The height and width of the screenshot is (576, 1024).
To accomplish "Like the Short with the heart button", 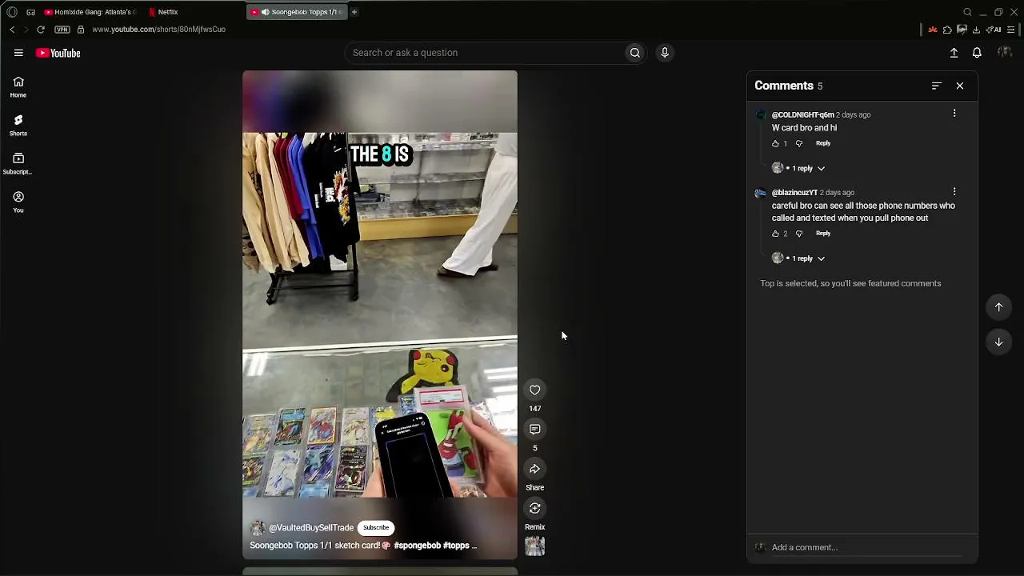I will click(x=534, y=390).
